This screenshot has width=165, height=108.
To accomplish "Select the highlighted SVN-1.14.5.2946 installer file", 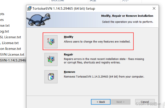I will (13, 60).
